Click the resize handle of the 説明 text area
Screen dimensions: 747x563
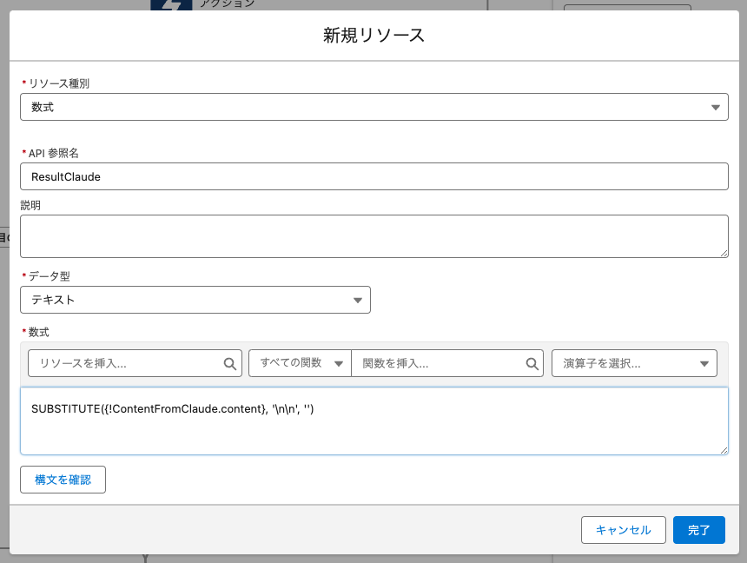point(724,253)
